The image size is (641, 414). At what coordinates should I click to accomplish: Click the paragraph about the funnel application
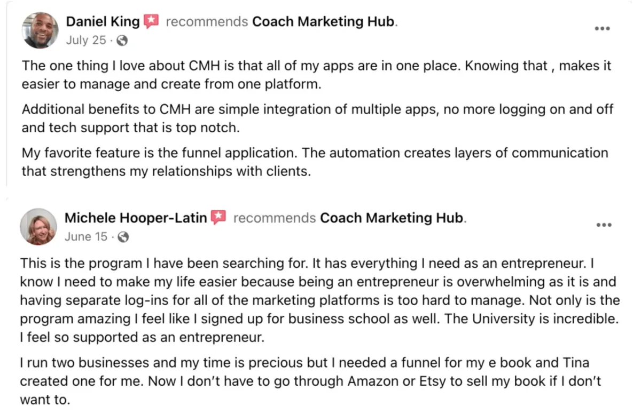[315, 162]
